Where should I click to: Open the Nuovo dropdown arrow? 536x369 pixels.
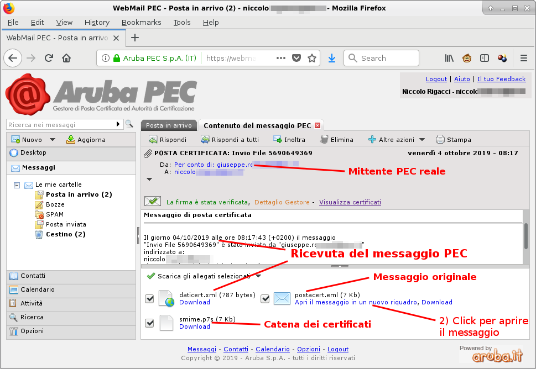(x=53, y=140)
